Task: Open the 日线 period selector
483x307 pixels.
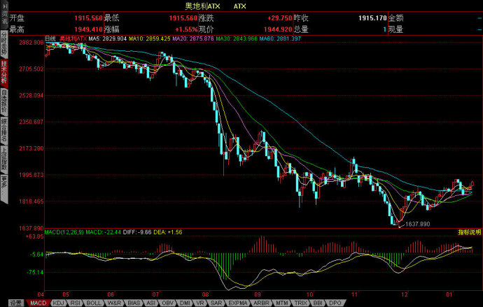Action: pos(50,38)
